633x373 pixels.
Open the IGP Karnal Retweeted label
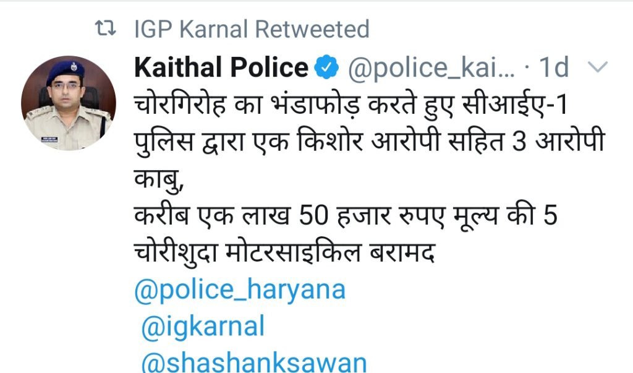tap(252, 29)
